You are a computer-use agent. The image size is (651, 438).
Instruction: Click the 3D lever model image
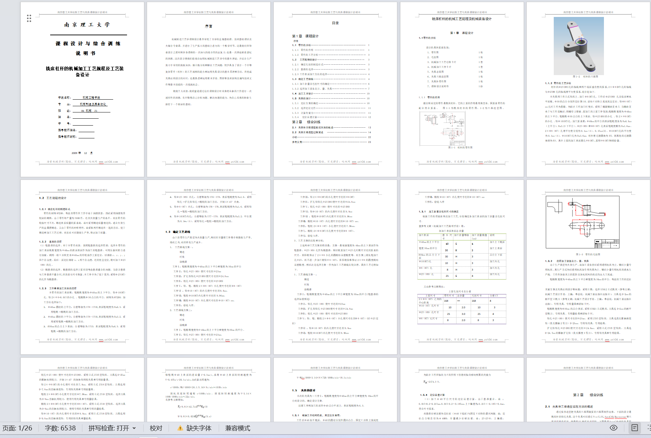click(579, 46)
